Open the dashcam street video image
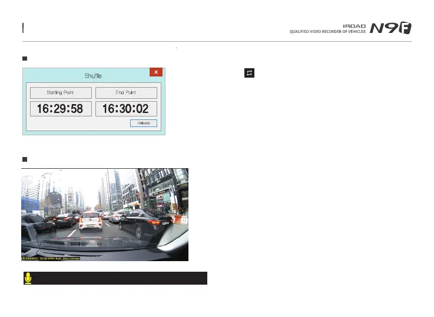The image size is (434, 317). 105,215
